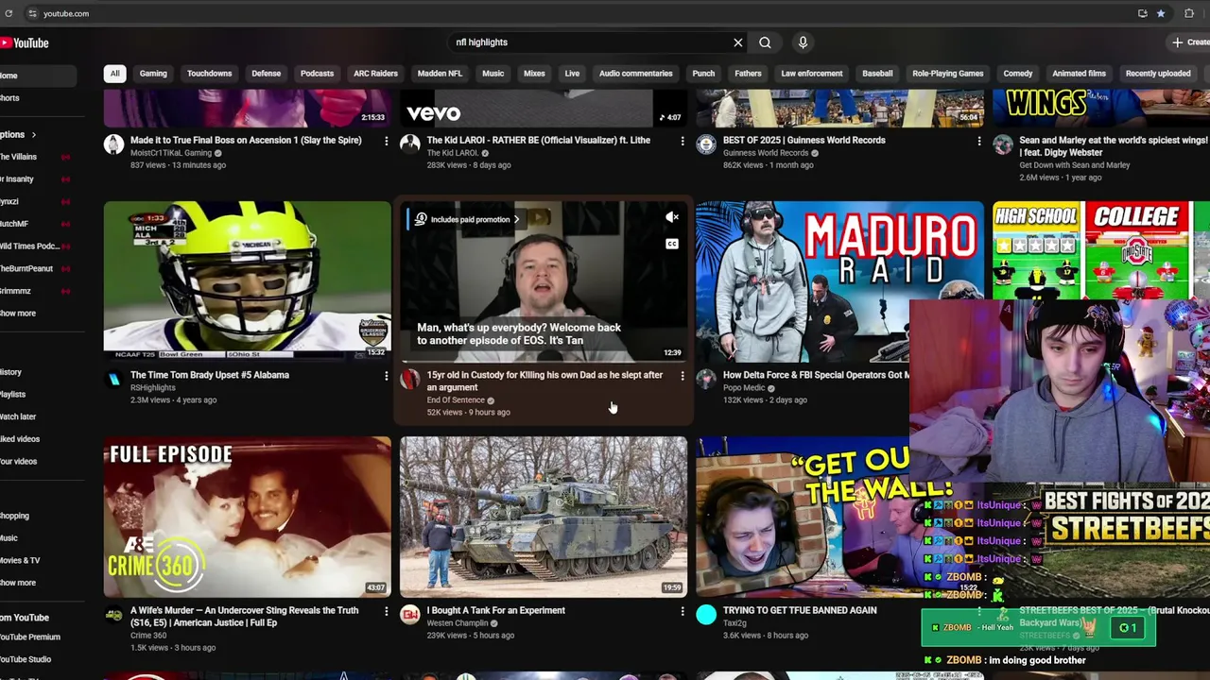Open Popo Medic channel avatar

pyautogui.click(x=707, y=379)
